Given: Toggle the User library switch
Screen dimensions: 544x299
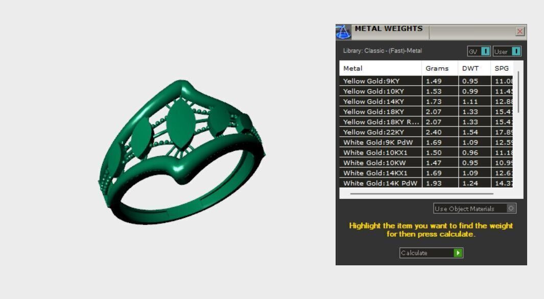Looking at the screenshot, I should [x=507, y=51].
